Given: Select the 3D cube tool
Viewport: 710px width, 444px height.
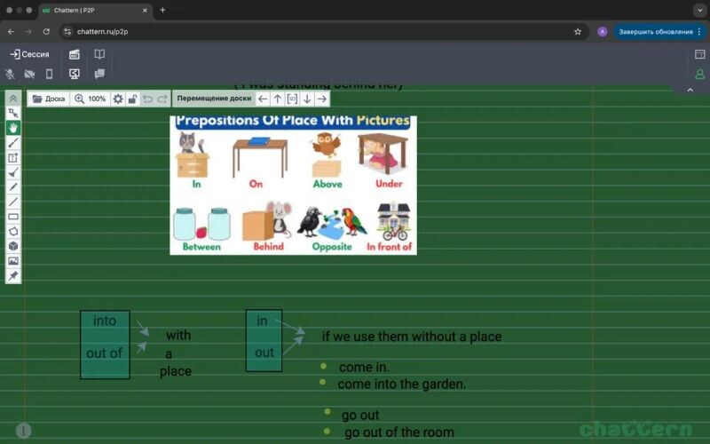Looking at the screenshot, I should 13,246.
